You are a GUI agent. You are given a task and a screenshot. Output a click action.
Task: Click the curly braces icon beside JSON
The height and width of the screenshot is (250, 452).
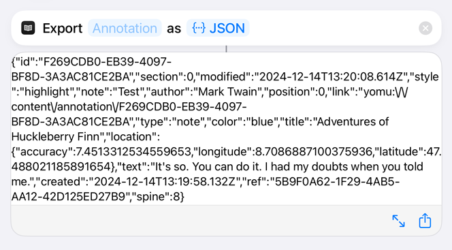tap(199, 28)
